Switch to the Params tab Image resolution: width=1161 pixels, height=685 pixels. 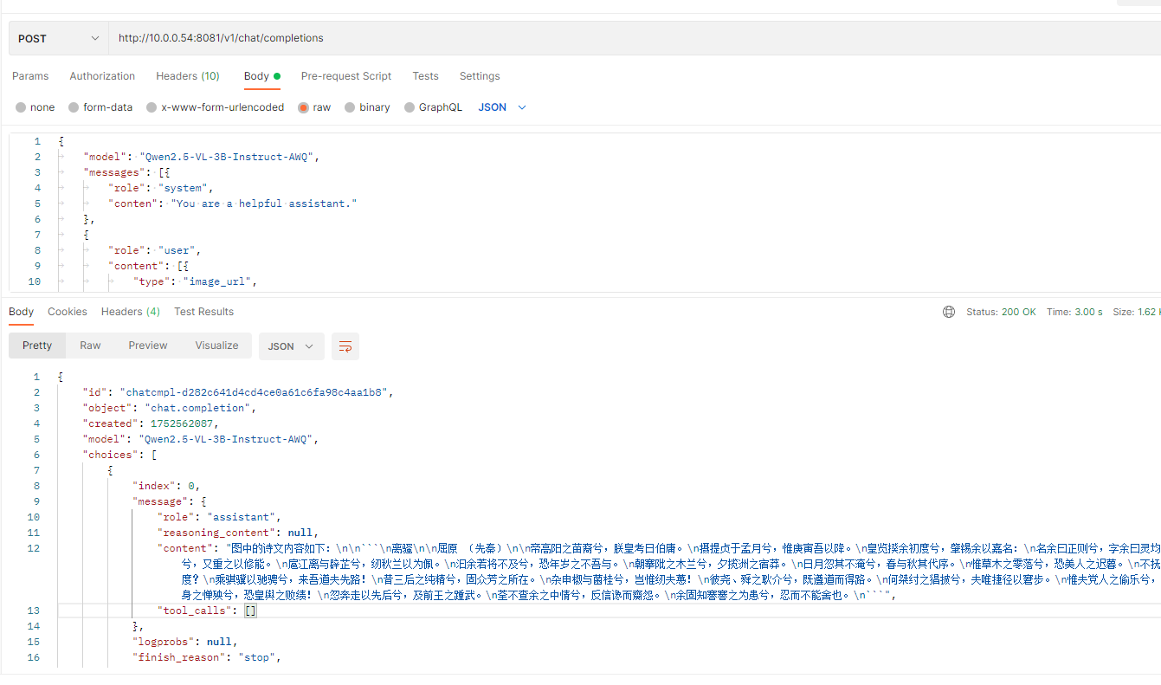pyautogui.click(x=30, y=76)
